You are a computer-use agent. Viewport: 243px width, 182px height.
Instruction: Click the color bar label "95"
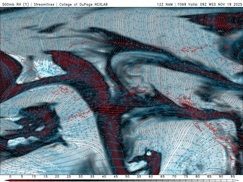click(233, 177)
